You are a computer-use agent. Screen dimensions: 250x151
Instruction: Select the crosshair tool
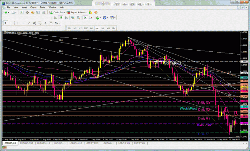click(x=11, y=23)
